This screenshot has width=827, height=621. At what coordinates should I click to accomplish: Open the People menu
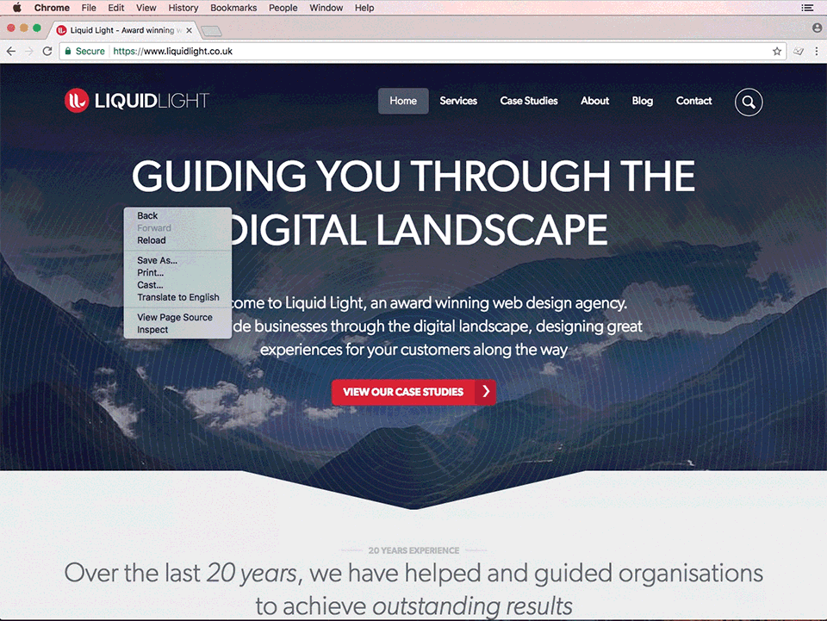click(x=283, y=8)
